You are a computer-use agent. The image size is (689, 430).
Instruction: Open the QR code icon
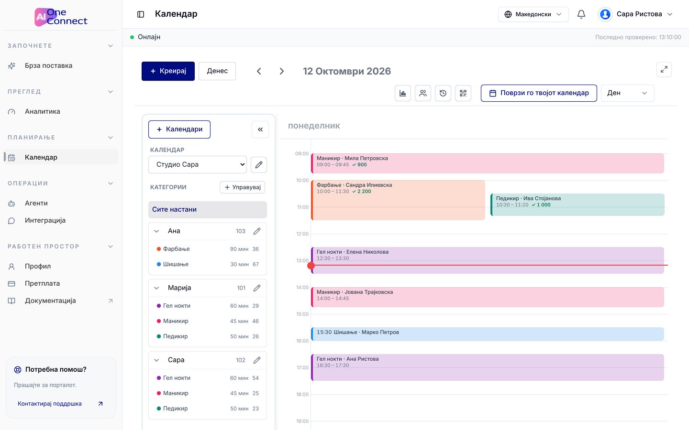tap(463, 93)
